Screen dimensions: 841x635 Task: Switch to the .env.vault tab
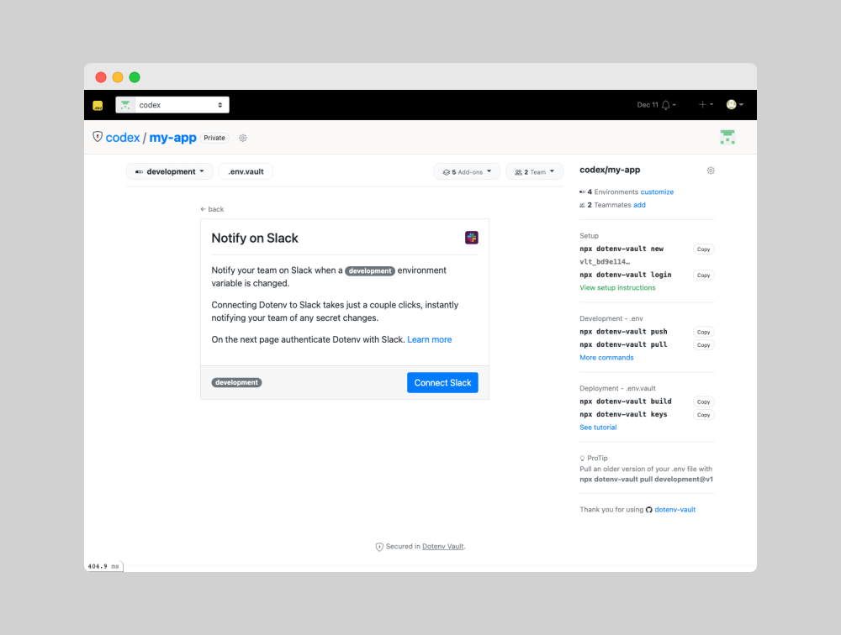coord(246,171)
